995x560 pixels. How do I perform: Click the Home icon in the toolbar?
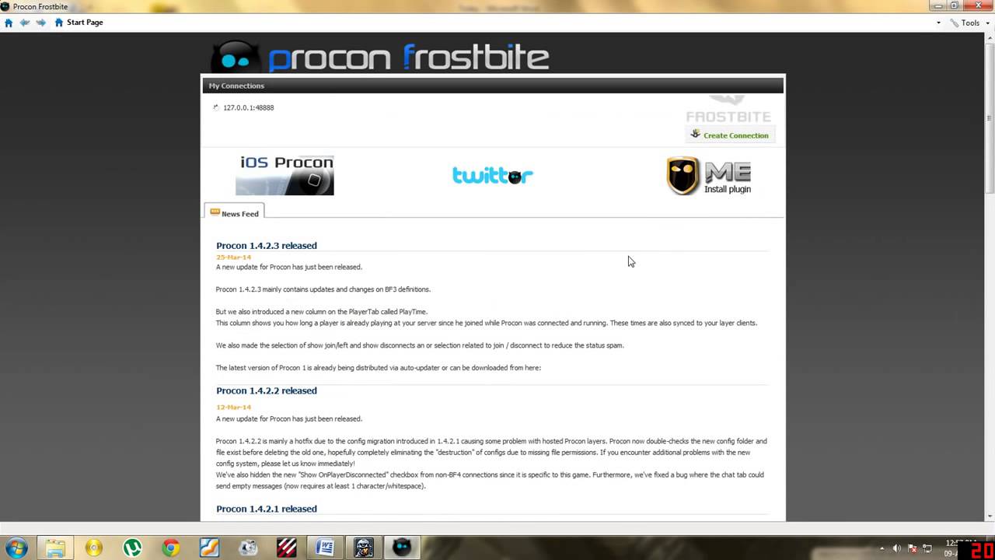9,23
